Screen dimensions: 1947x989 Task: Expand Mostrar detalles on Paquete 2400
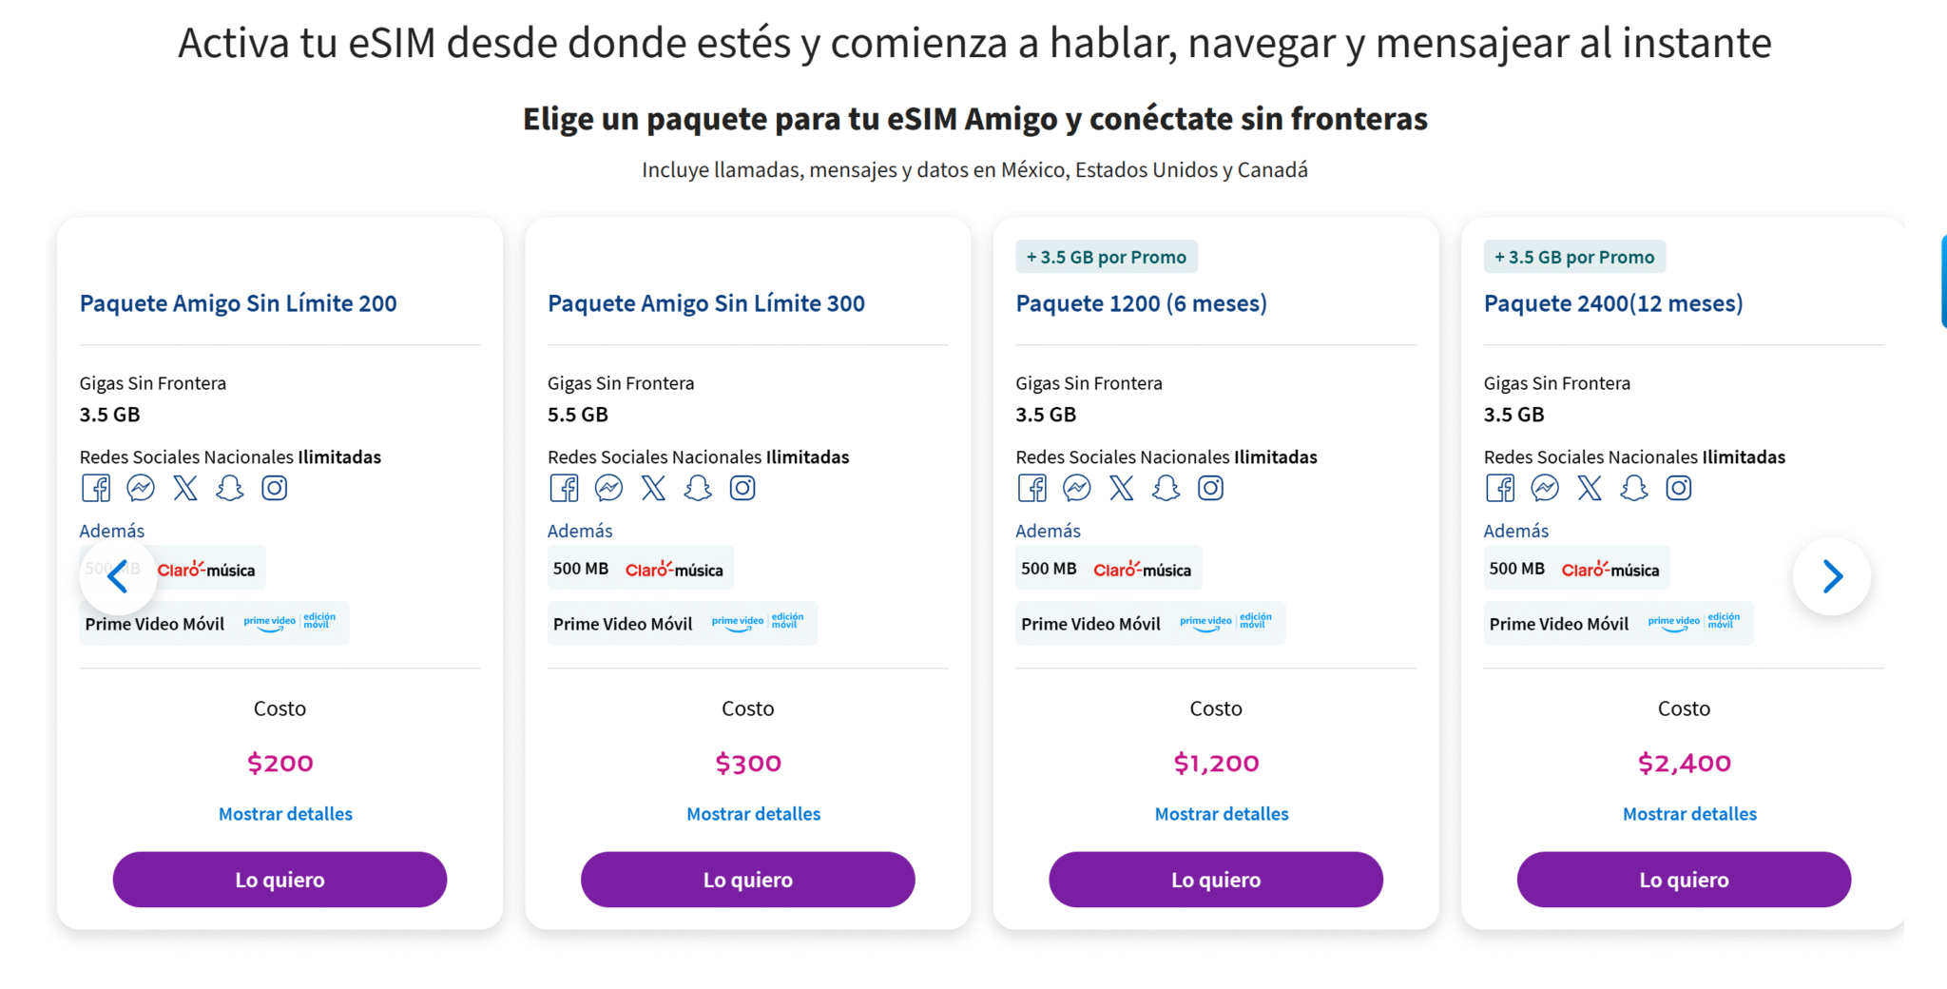click(x=1690, y=813)
